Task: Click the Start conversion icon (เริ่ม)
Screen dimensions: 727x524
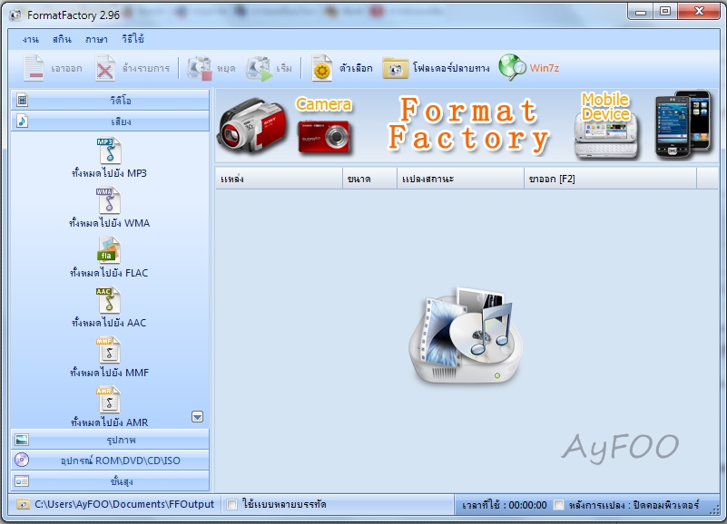Action: [259, 68]
